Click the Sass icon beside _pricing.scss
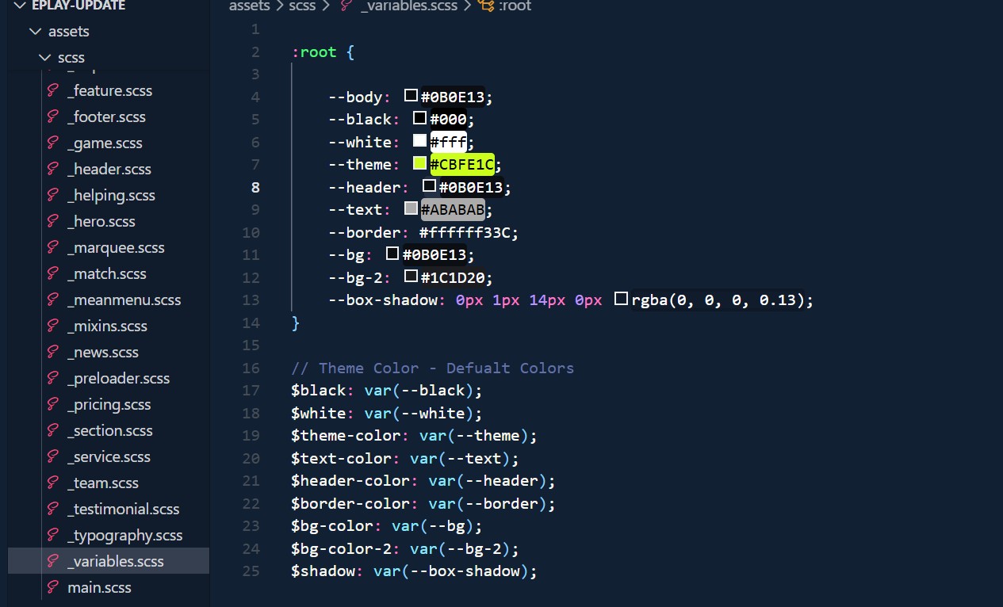 click(x=54, y=404)
